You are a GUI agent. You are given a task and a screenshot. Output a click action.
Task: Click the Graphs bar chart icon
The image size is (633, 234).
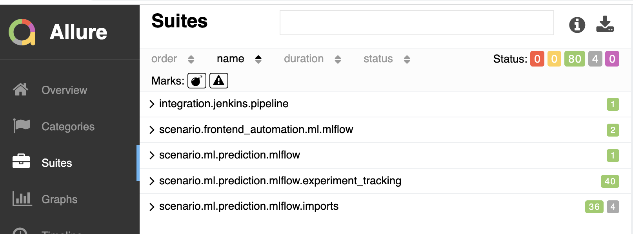[x=22, y=198]
